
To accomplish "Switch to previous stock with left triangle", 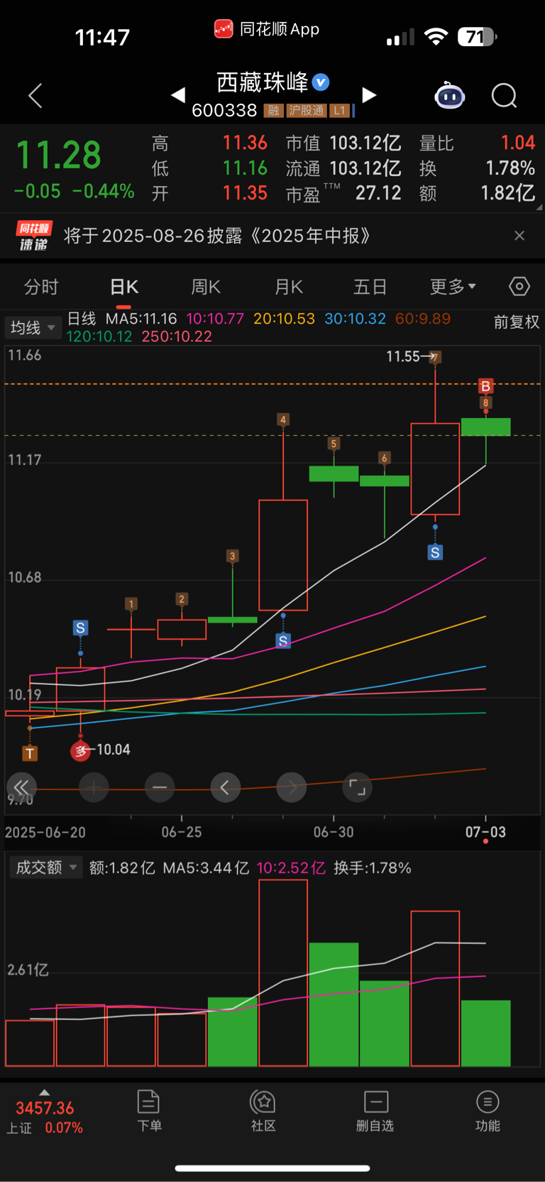I will pos(178,94).
